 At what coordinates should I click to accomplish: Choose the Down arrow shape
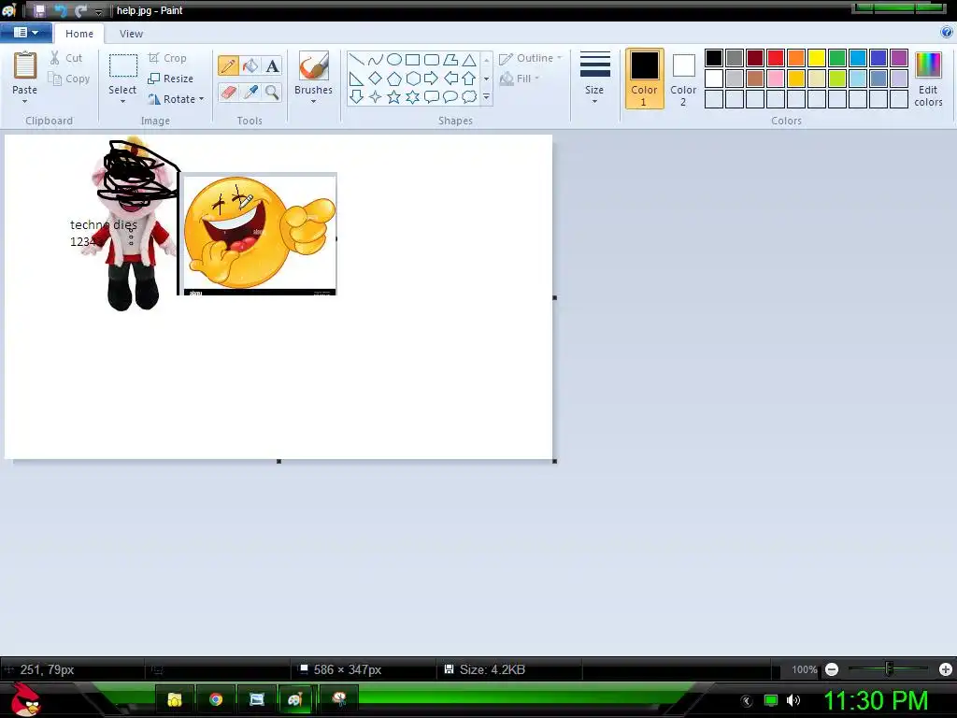(356, 96)
